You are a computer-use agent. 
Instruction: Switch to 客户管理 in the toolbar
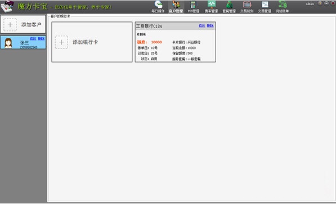click(176, 7)
